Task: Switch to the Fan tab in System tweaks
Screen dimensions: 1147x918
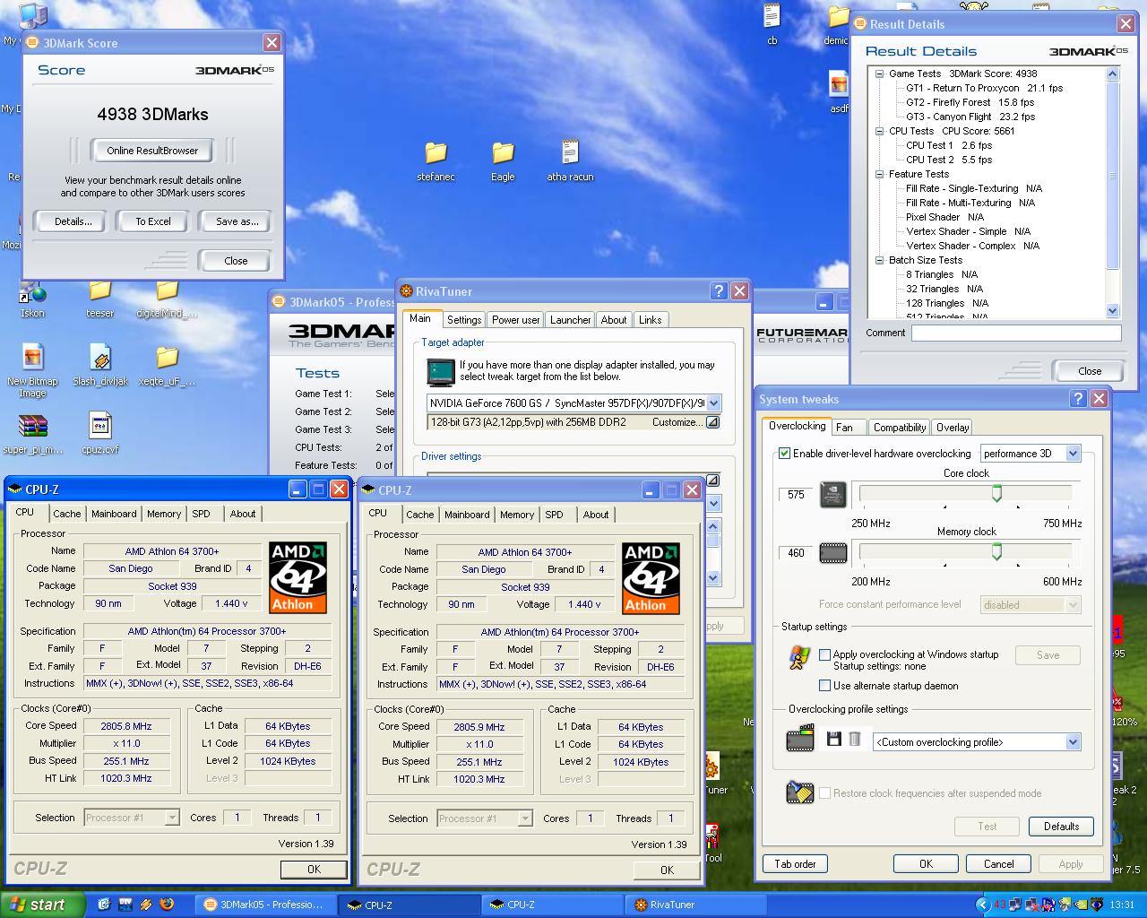Action: 845,428
